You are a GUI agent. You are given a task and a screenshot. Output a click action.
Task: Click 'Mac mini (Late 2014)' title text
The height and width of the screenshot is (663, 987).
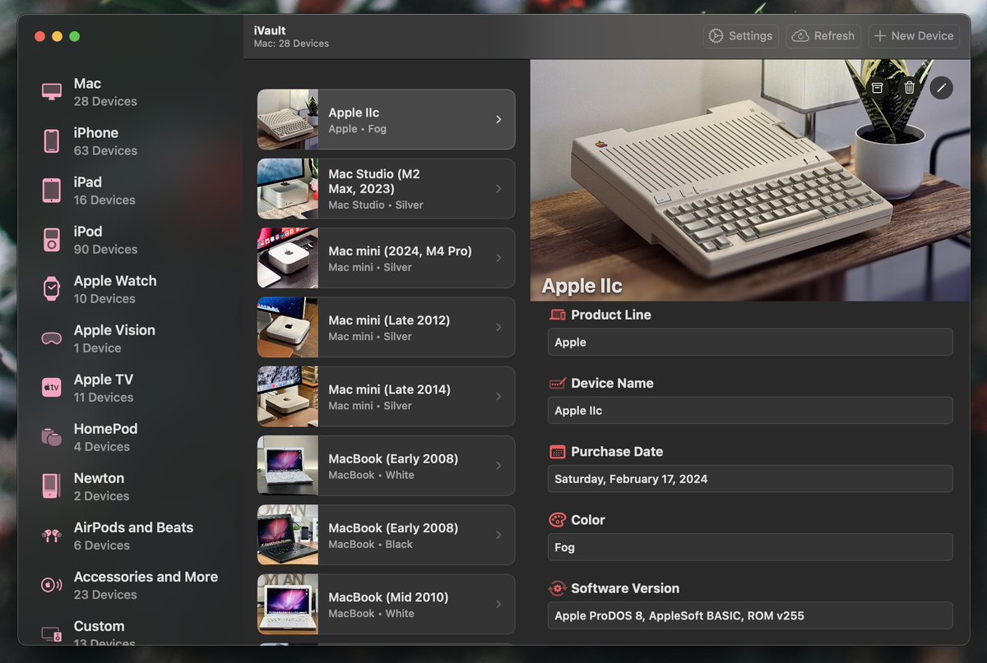click(x=389, y=390)
